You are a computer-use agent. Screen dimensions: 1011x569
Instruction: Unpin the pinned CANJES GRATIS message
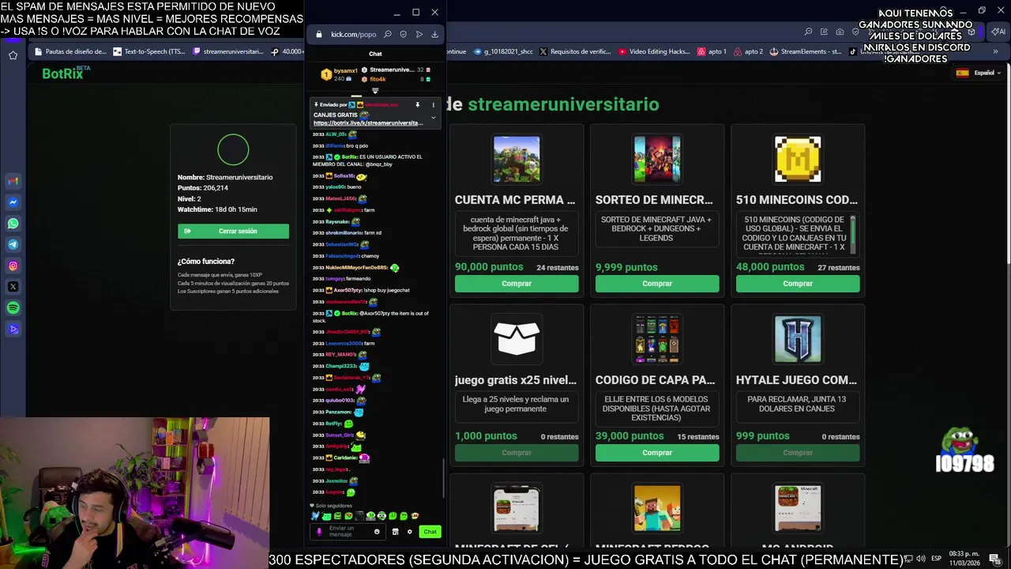tap(417, 104)
